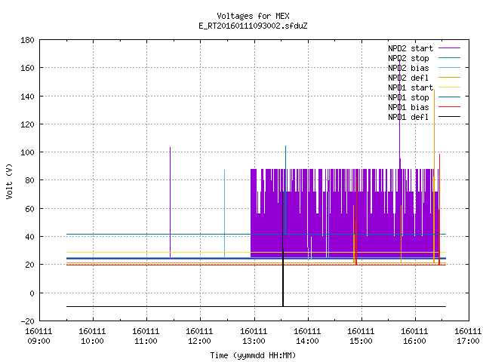
Task: Click the x-axis tick label 160111 15:00
Action: 361,336
